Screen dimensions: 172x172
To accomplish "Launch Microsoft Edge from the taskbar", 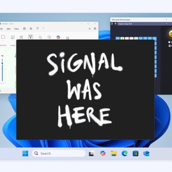I will (x=125, y=153).
